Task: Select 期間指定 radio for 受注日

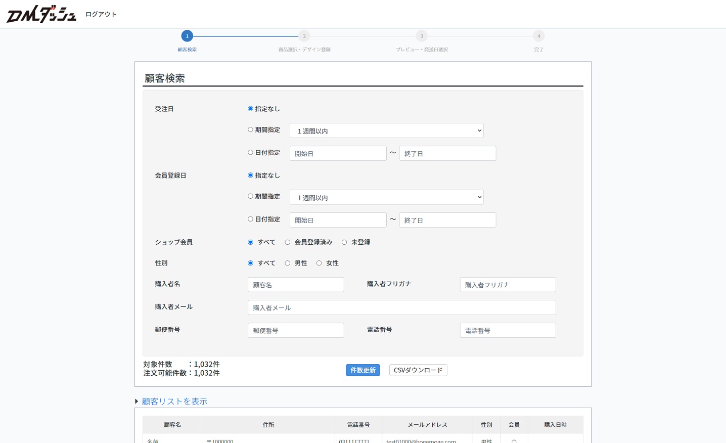Action: [x=250, y=129]
